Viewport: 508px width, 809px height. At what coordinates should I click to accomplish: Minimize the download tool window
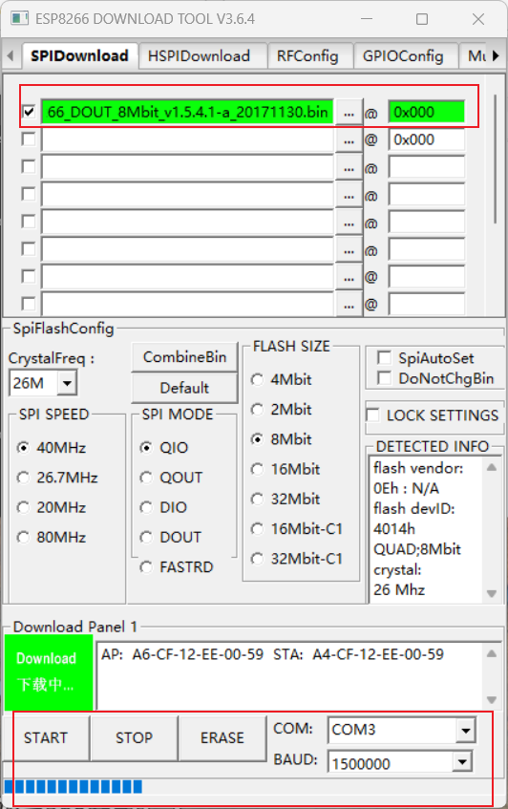pos(367,19)
